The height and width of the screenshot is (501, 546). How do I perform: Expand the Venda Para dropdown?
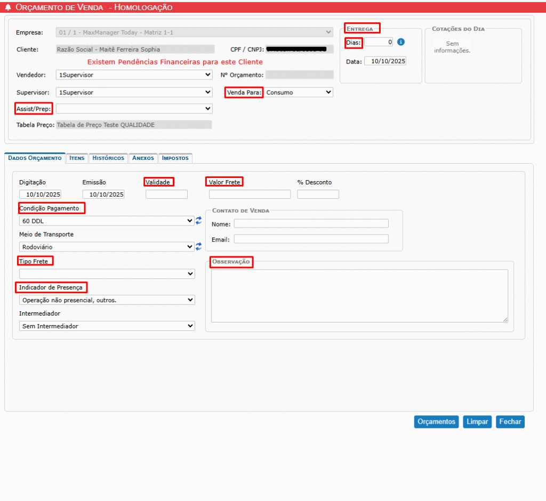pyautogui.click(x=299, y=92)
